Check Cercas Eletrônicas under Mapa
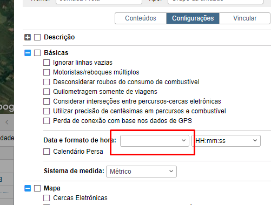Screen dimensions: 271x205 (x=47, y=198)
